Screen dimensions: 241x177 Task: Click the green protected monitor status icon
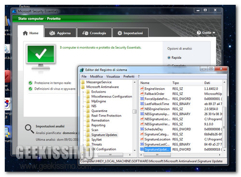tap(41, 57)
